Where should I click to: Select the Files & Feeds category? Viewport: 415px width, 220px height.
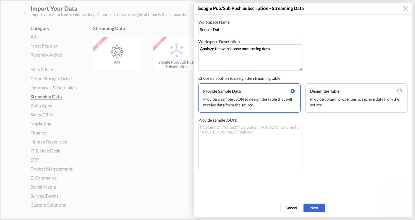pyautogui.click(x=43, y=70)
